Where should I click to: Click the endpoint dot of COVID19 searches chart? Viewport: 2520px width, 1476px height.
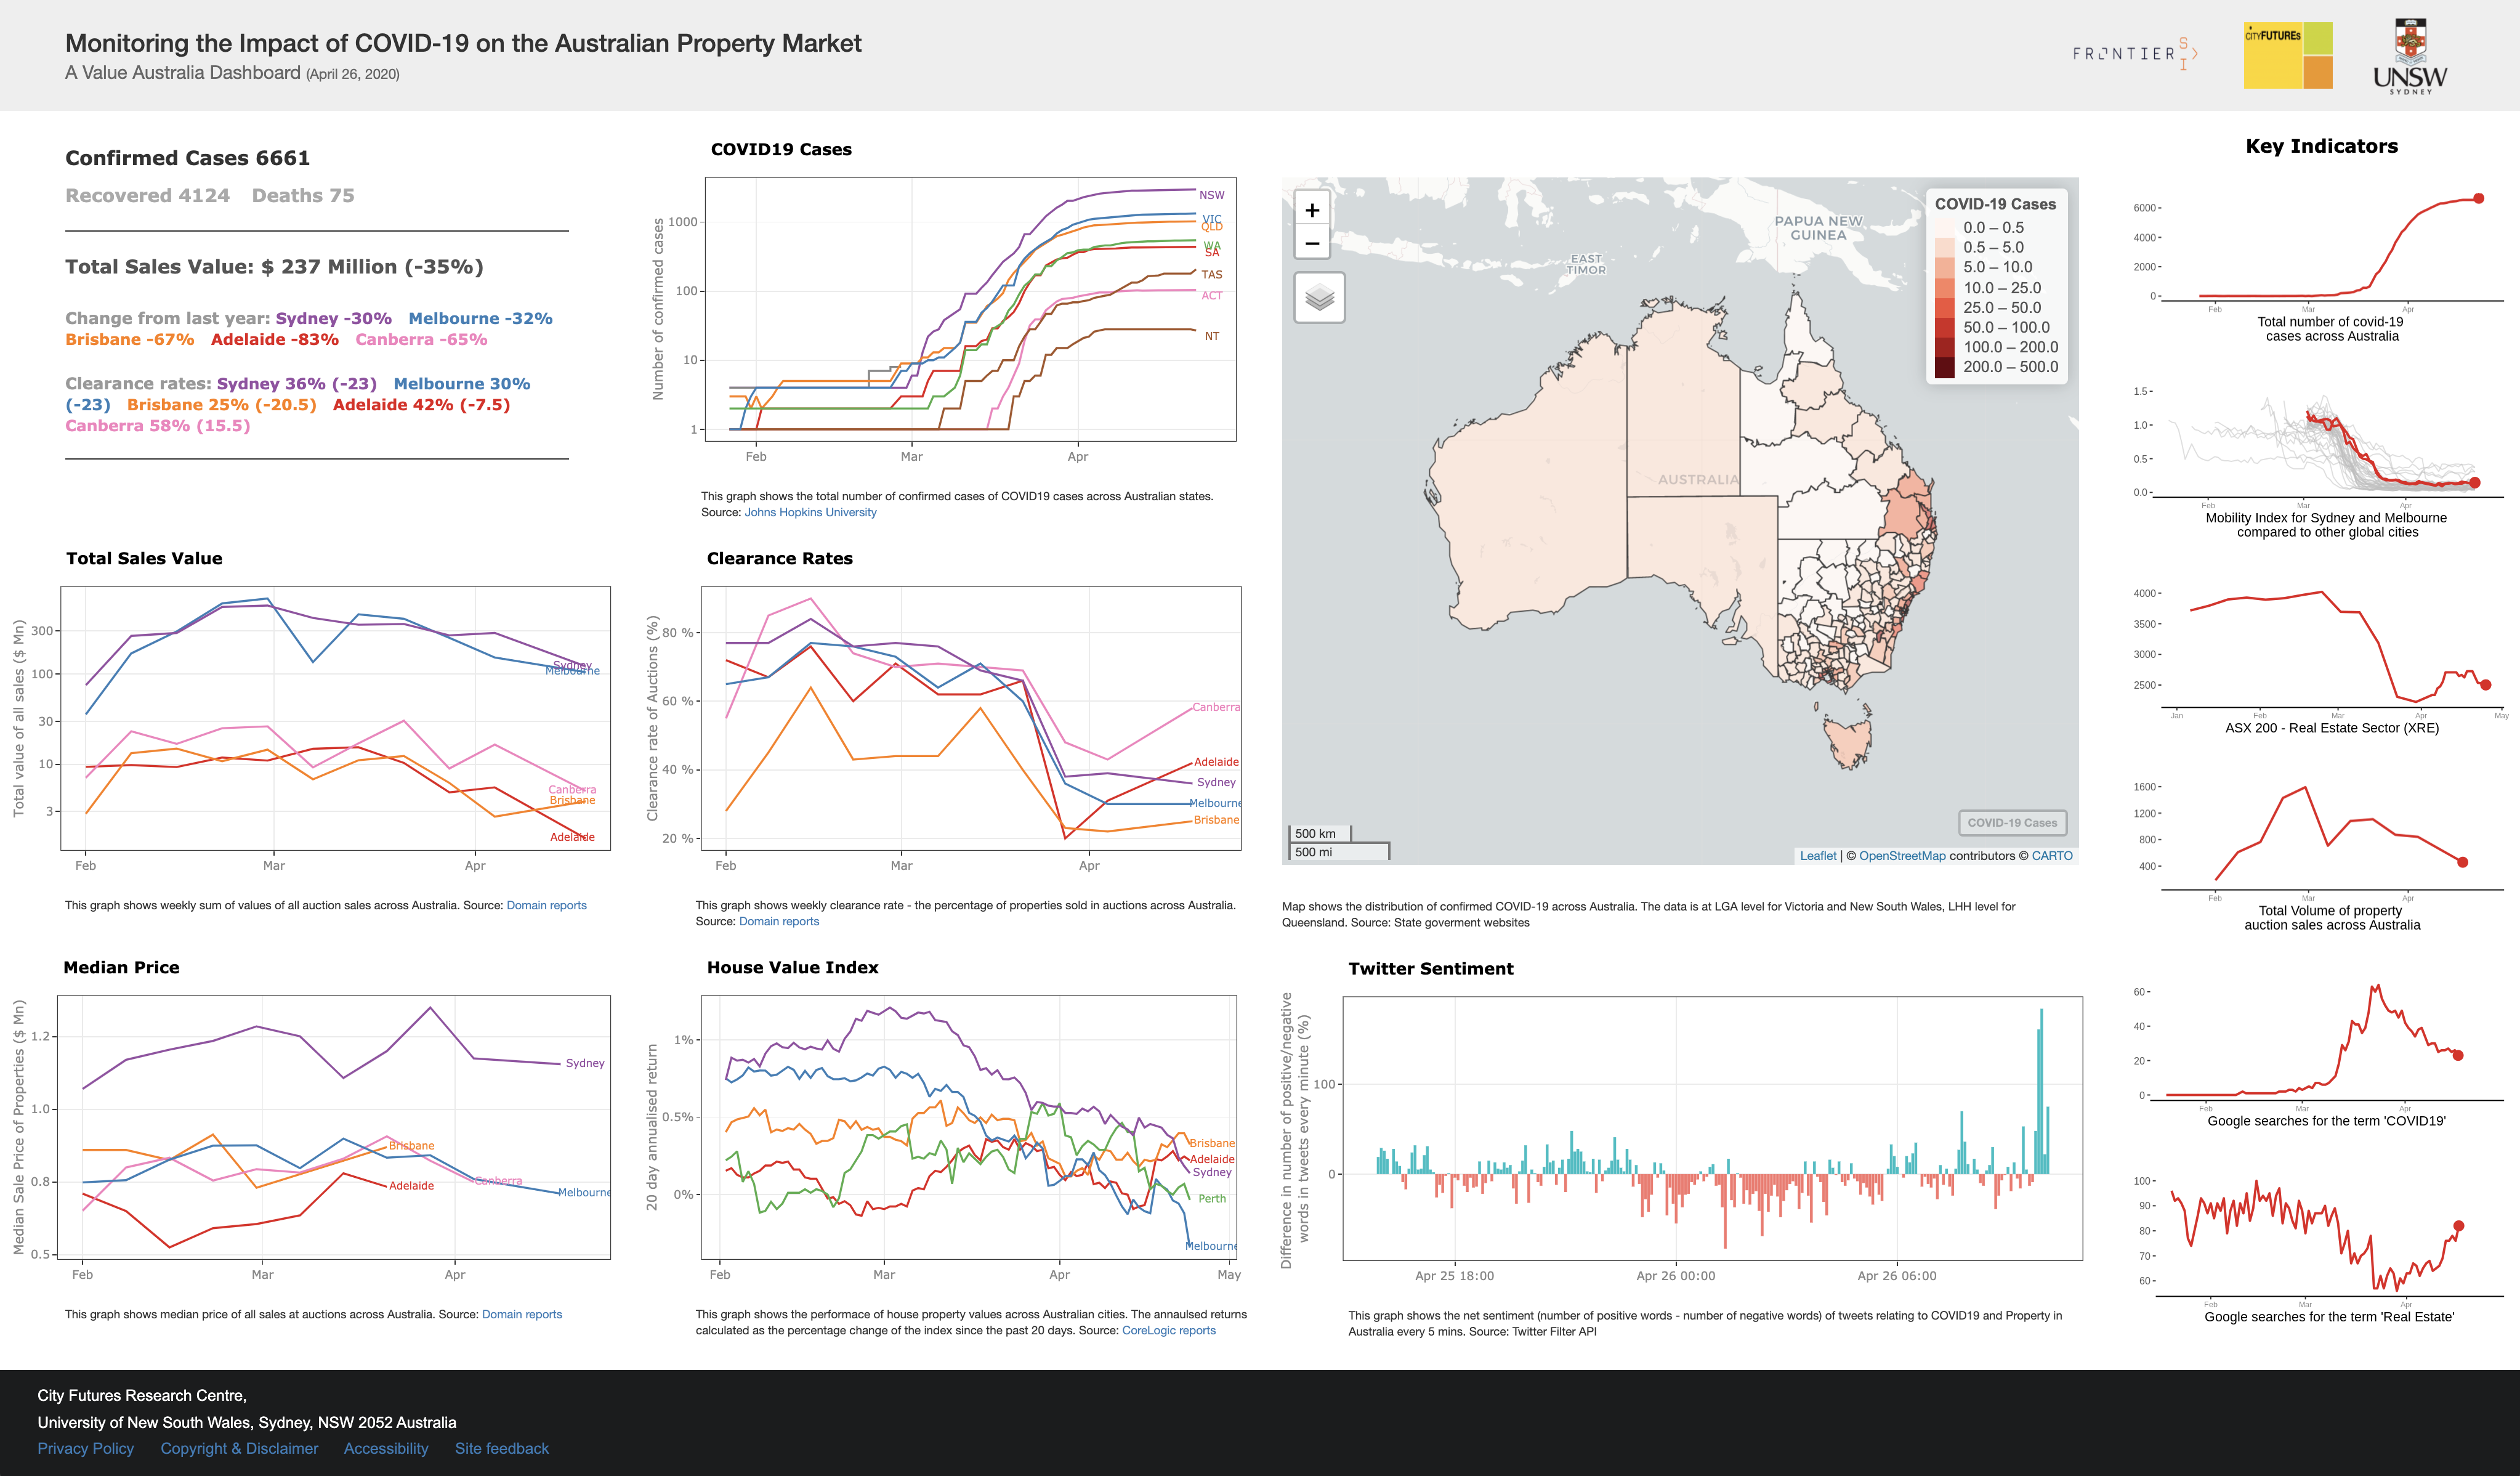click(x=2458, y=1055)
